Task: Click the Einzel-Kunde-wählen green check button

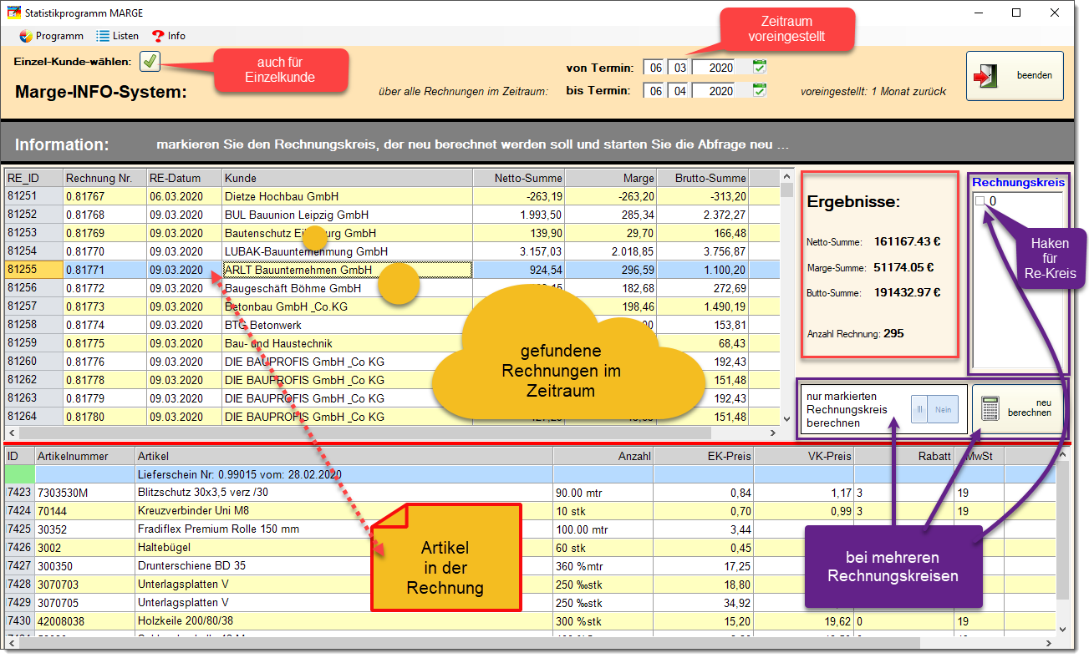Action: (x=150, y=61)
